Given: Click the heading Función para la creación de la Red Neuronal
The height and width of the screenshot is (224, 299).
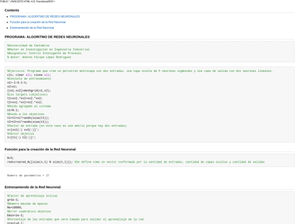Looking at the screenshot, I should pos(40,149).
